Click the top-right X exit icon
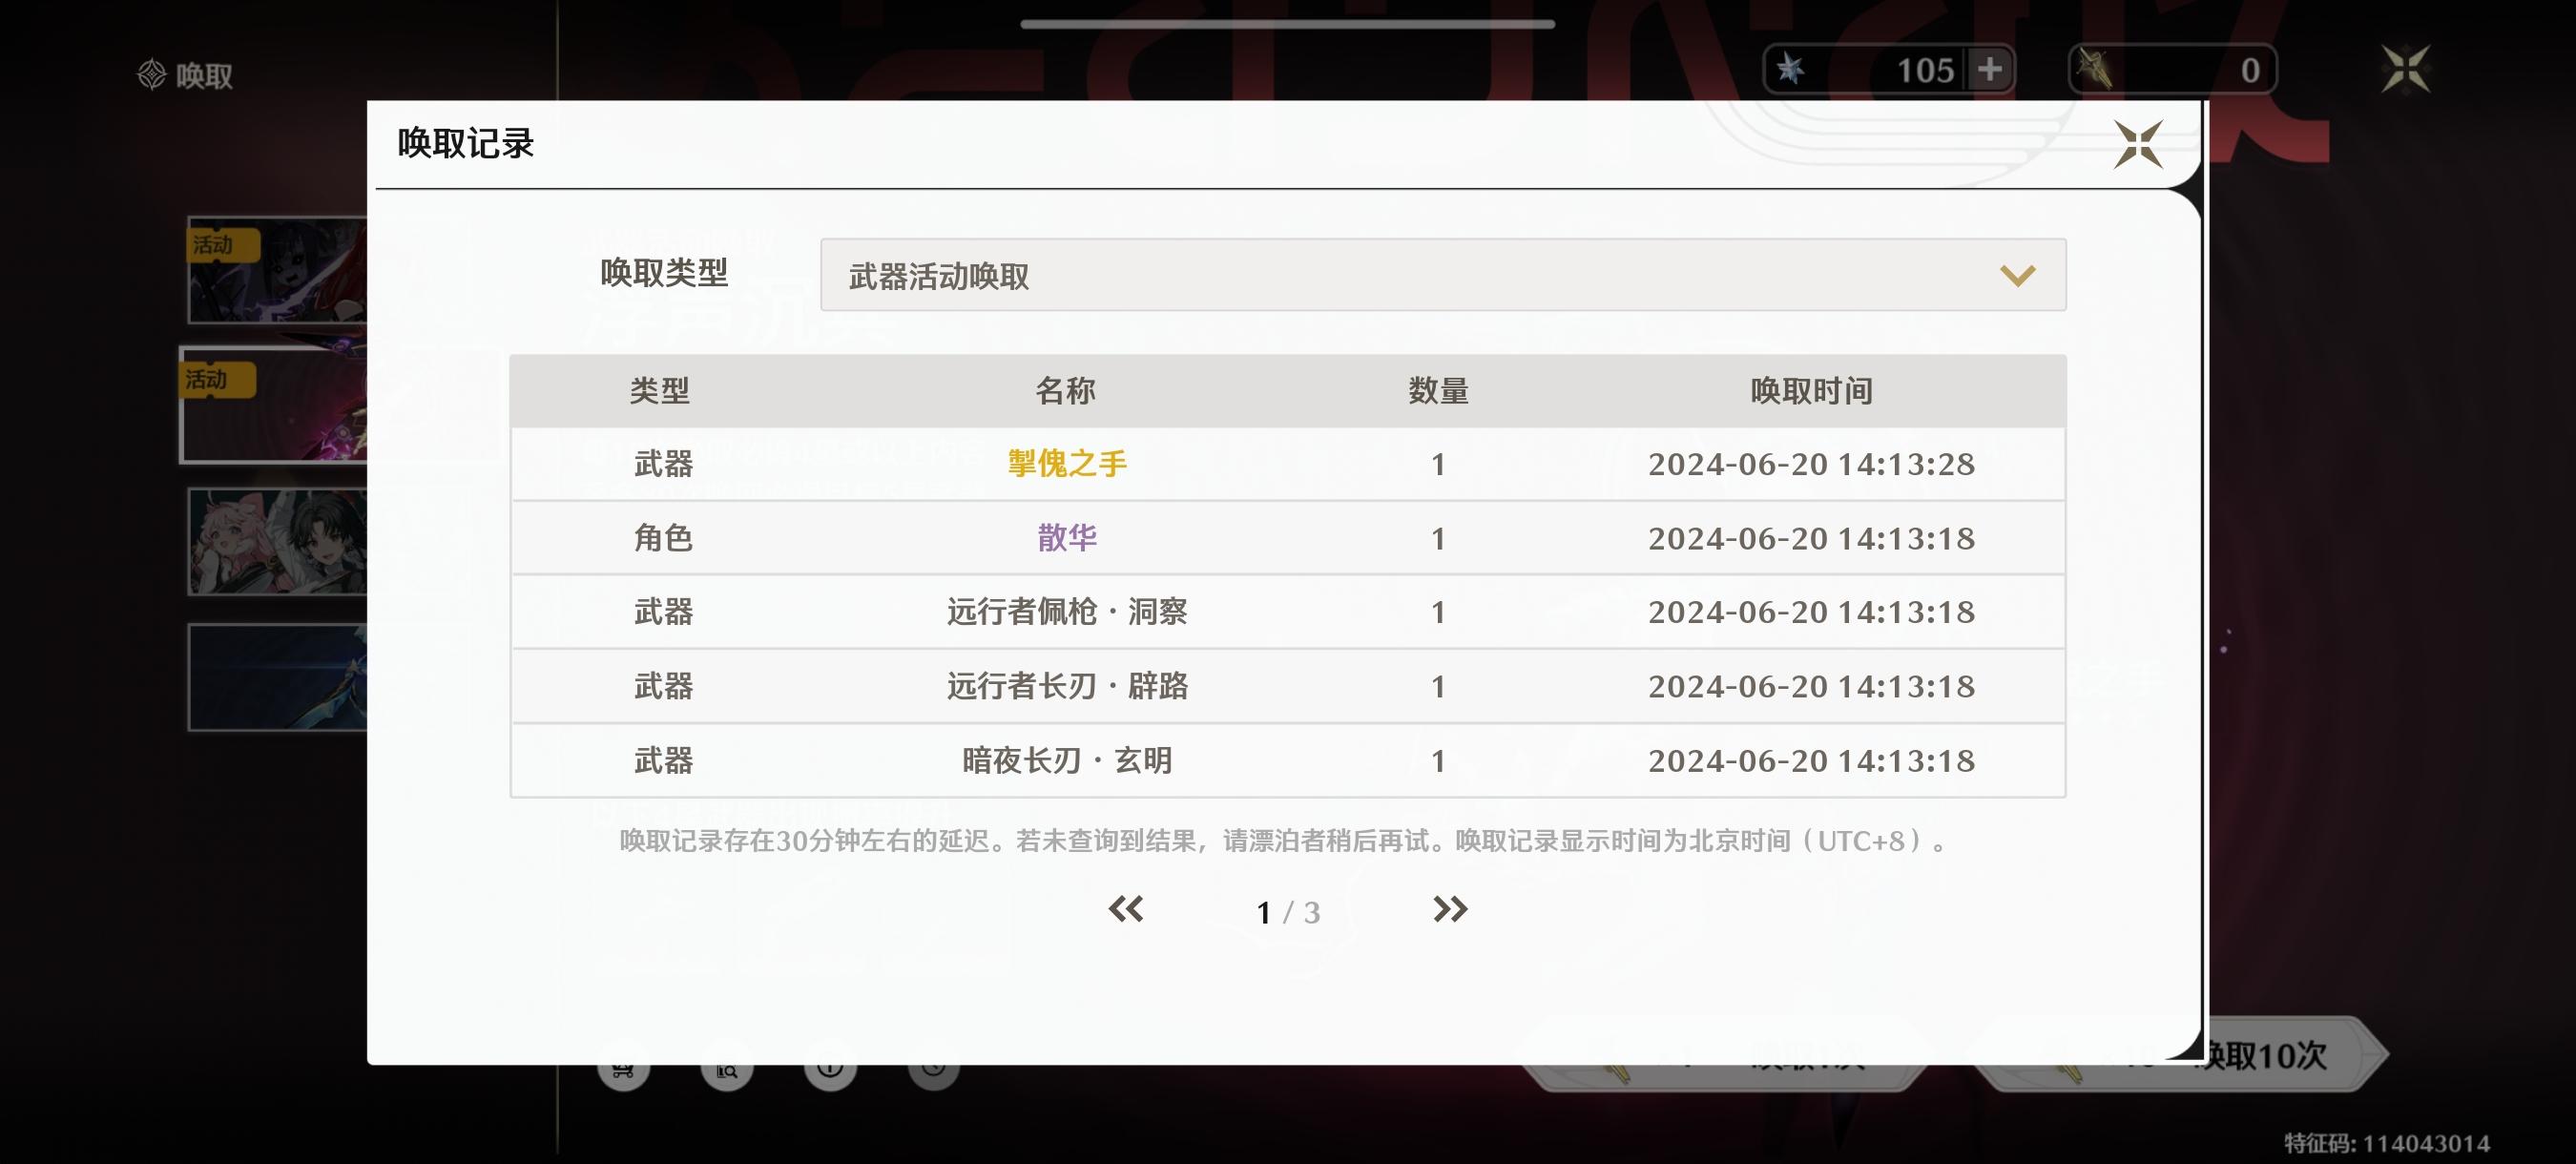This screenshot has height=1164, width=2576. point(2405,69)
